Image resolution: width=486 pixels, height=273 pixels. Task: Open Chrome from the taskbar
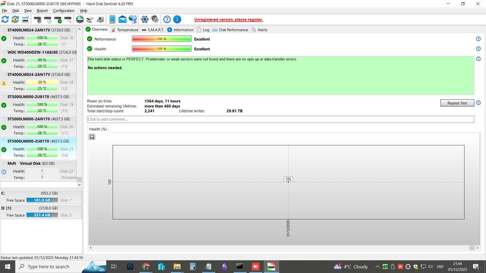[x=146, y=267]
